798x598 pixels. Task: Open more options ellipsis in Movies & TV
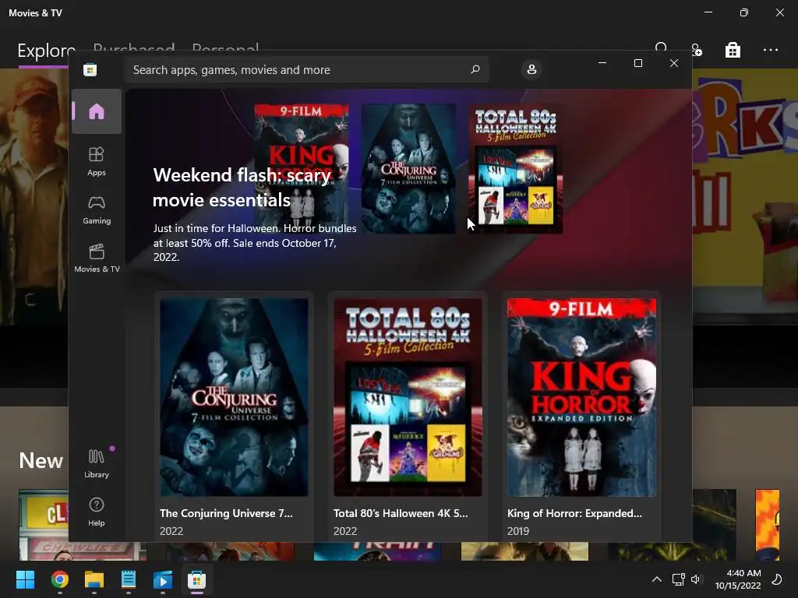(771, 50)
